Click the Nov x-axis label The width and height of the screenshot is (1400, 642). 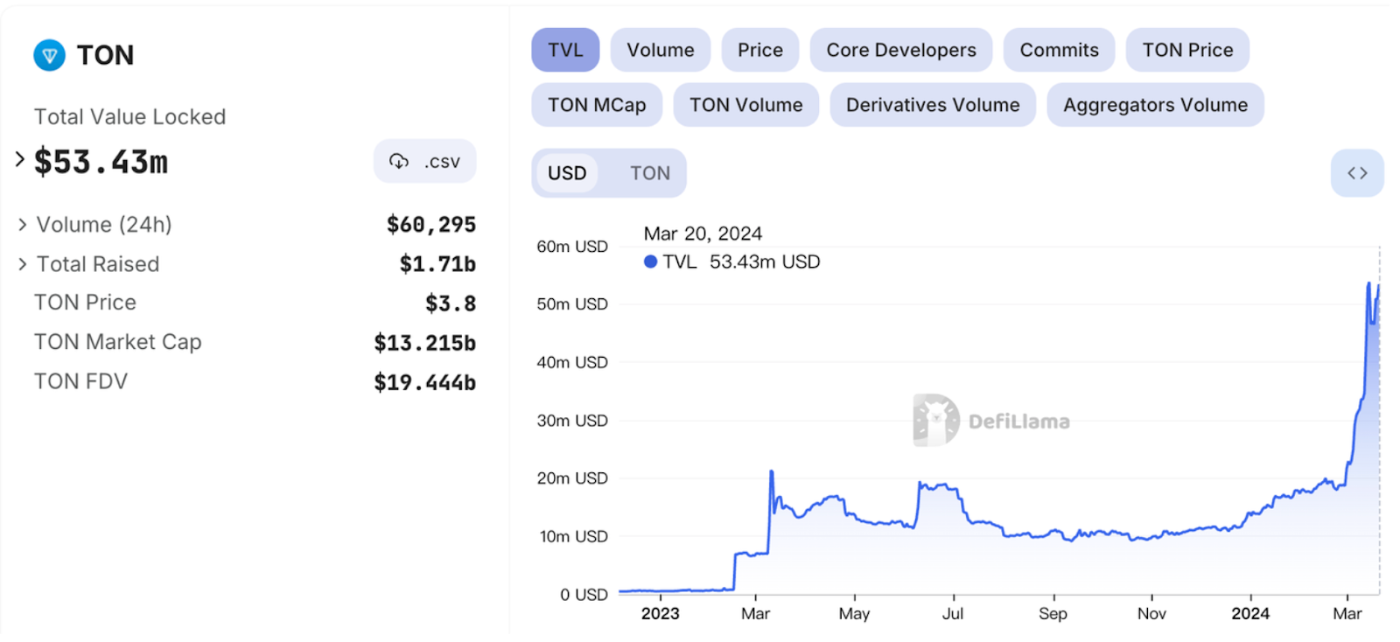tap(1151, 613)
